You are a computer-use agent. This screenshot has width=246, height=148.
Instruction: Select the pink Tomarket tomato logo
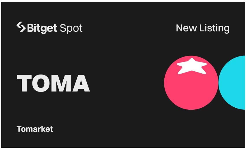coord(191,83)
